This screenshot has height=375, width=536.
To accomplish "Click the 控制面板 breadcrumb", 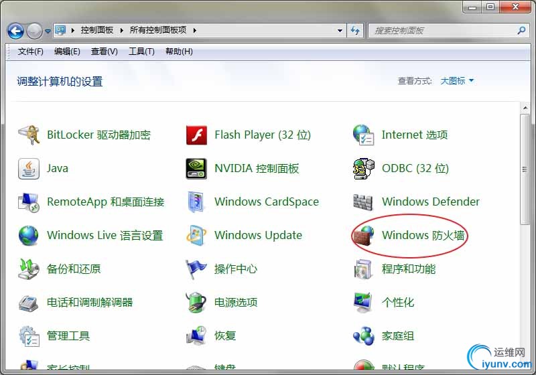I will (x=96, y=30).
